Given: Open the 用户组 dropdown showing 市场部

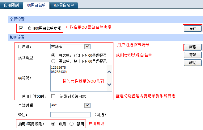Looking at the screenshot, I should [70, 47].
